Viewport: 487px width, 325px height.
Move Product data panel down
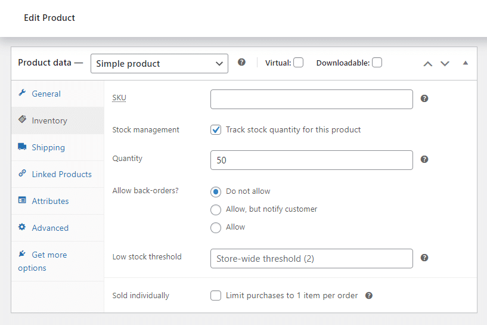point(445,64)
